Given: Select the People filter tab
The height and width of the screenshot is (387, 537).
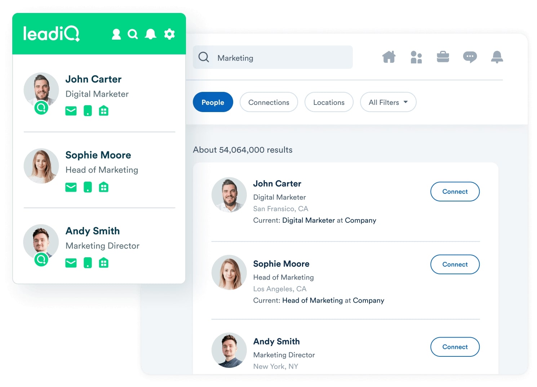Looking at the screenshot, I should (x=213, y=102).
